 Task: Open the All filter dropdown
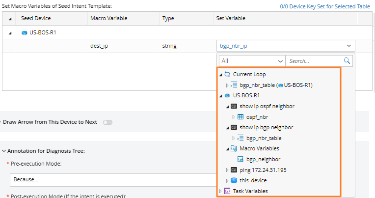(x=252, y=61)
